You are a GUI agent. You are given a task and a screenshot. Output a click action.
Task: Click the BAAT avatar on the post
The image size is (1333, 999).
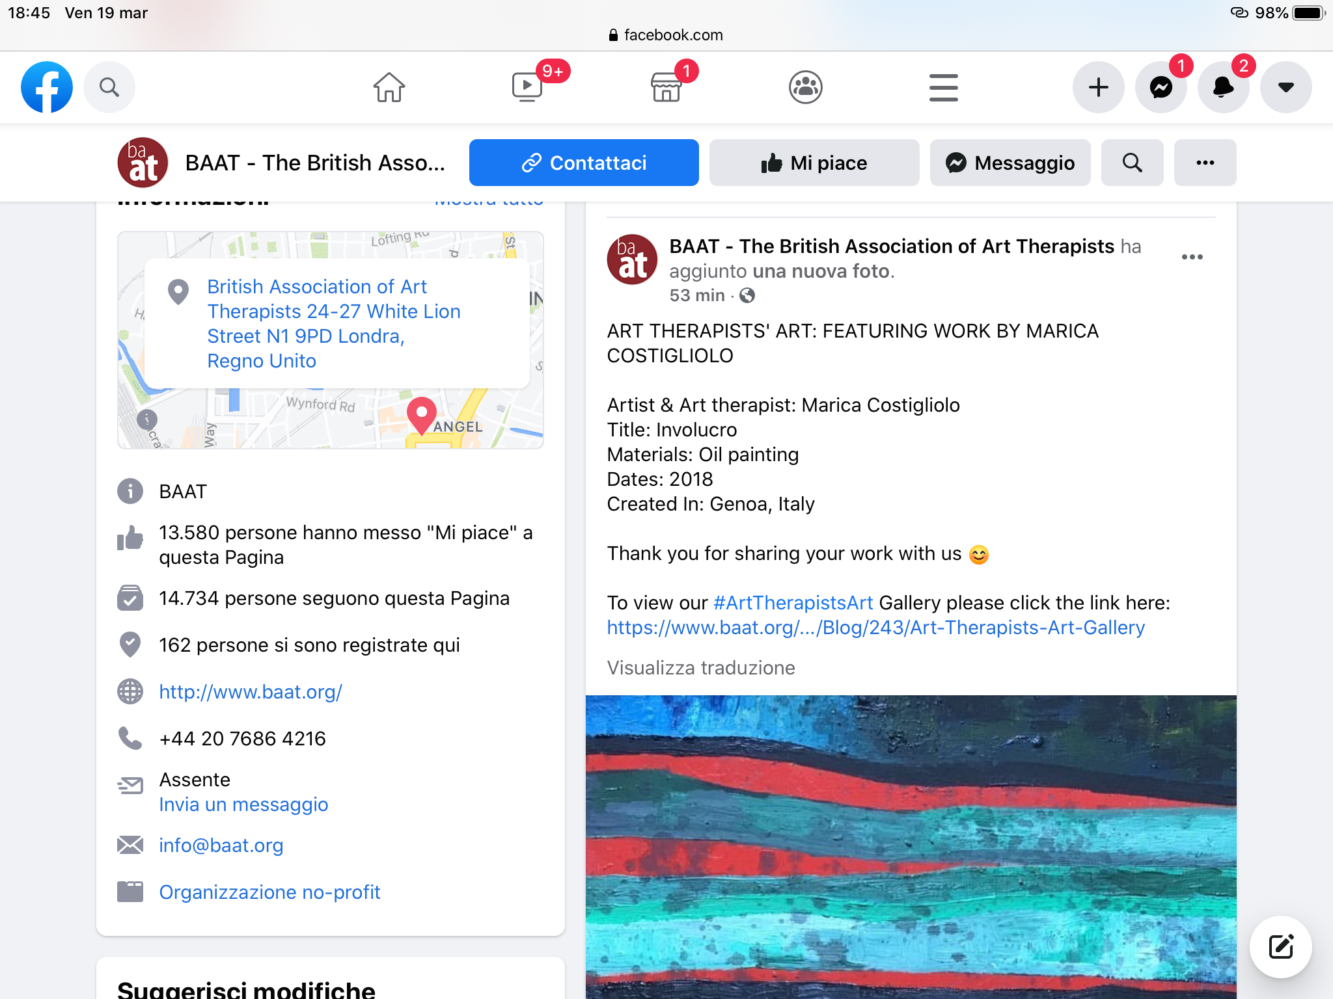[632, 260]
